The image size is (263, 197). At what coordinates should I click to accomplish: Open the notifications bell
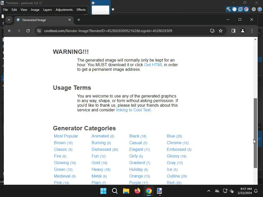click(256, 191)
